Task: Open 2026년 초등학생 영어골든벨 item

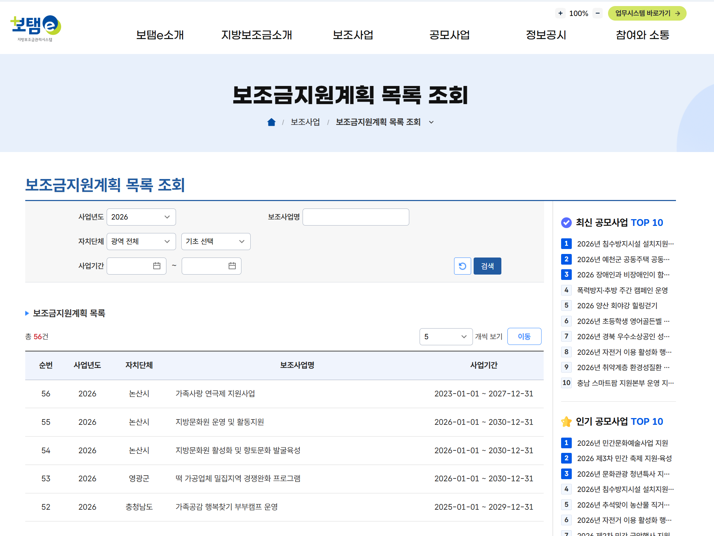Action: (x=623, y=321)
